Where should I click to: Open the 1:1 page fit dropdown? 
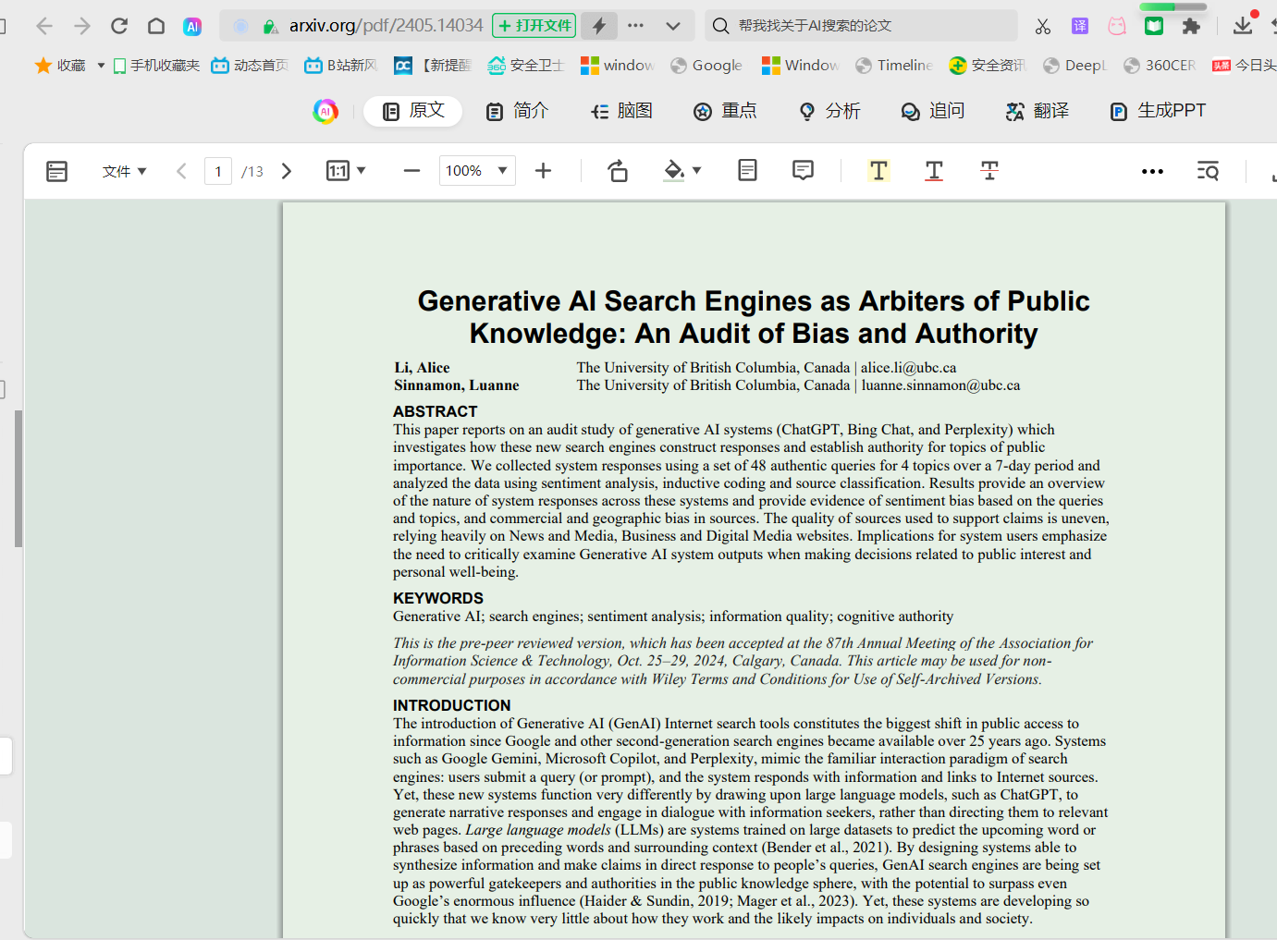coord(346,171)
